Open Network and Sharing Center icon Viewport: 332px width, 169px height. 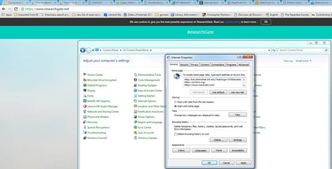[x=85, y=112]
